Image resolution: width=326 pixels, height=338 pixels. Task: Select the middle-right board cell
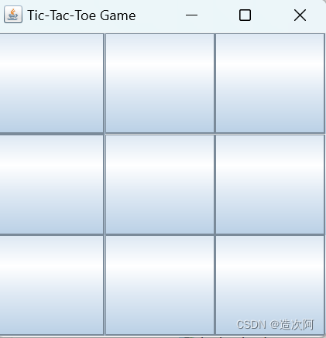point(270,185)
